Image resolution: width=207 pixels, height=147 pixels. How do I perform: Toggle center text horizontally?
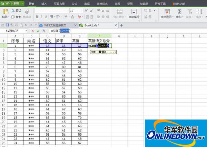(103, 17)
